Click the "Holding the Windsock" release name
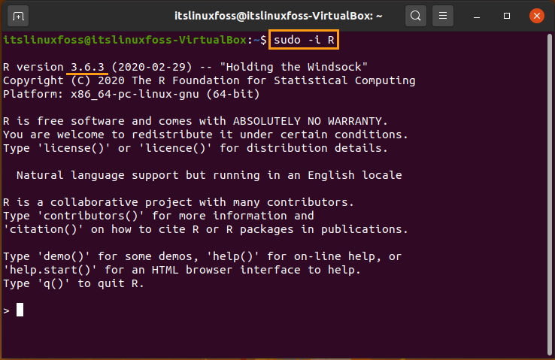 [x=294, y=67]
